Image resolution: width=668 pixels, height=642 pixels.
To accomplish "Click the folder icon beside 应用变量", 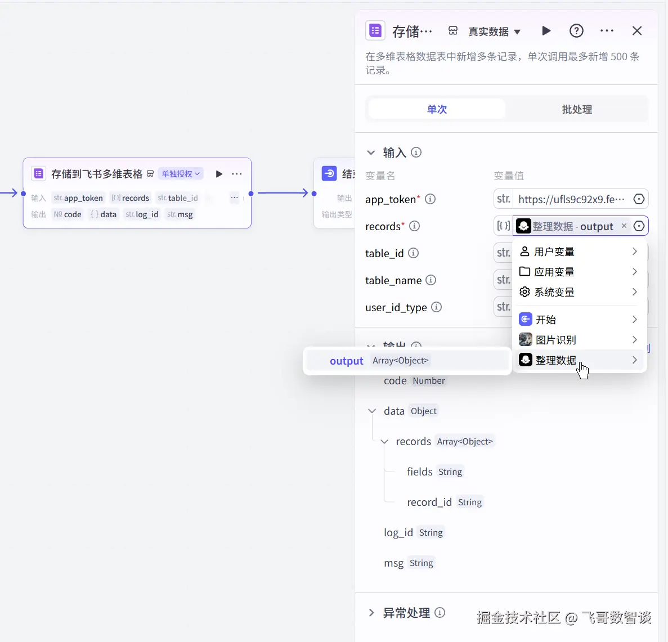I will click(x=525, y=271).
